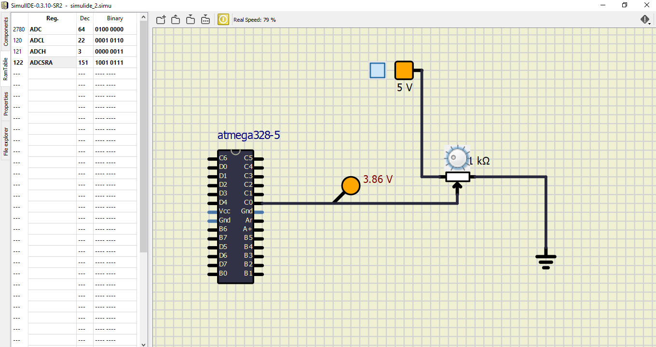Click decimal value 151 in the ADCSRA row
Viewport: 656px width, 347px height.
tap(85, 63)
